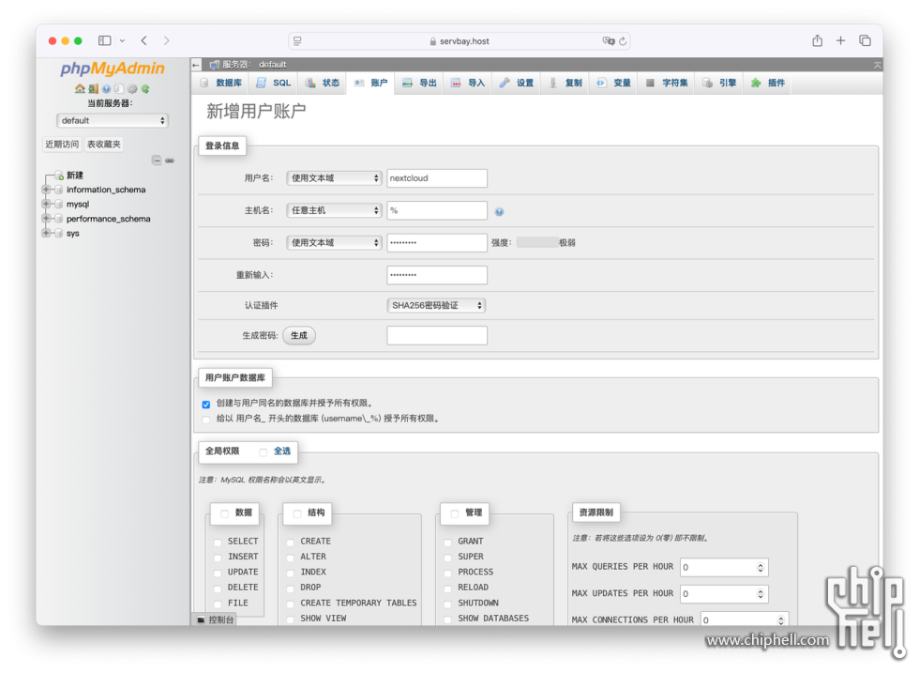Go back with Safari back arrow
The height and width of the screenshot is (673, 919).
click(x=144, y=40)
